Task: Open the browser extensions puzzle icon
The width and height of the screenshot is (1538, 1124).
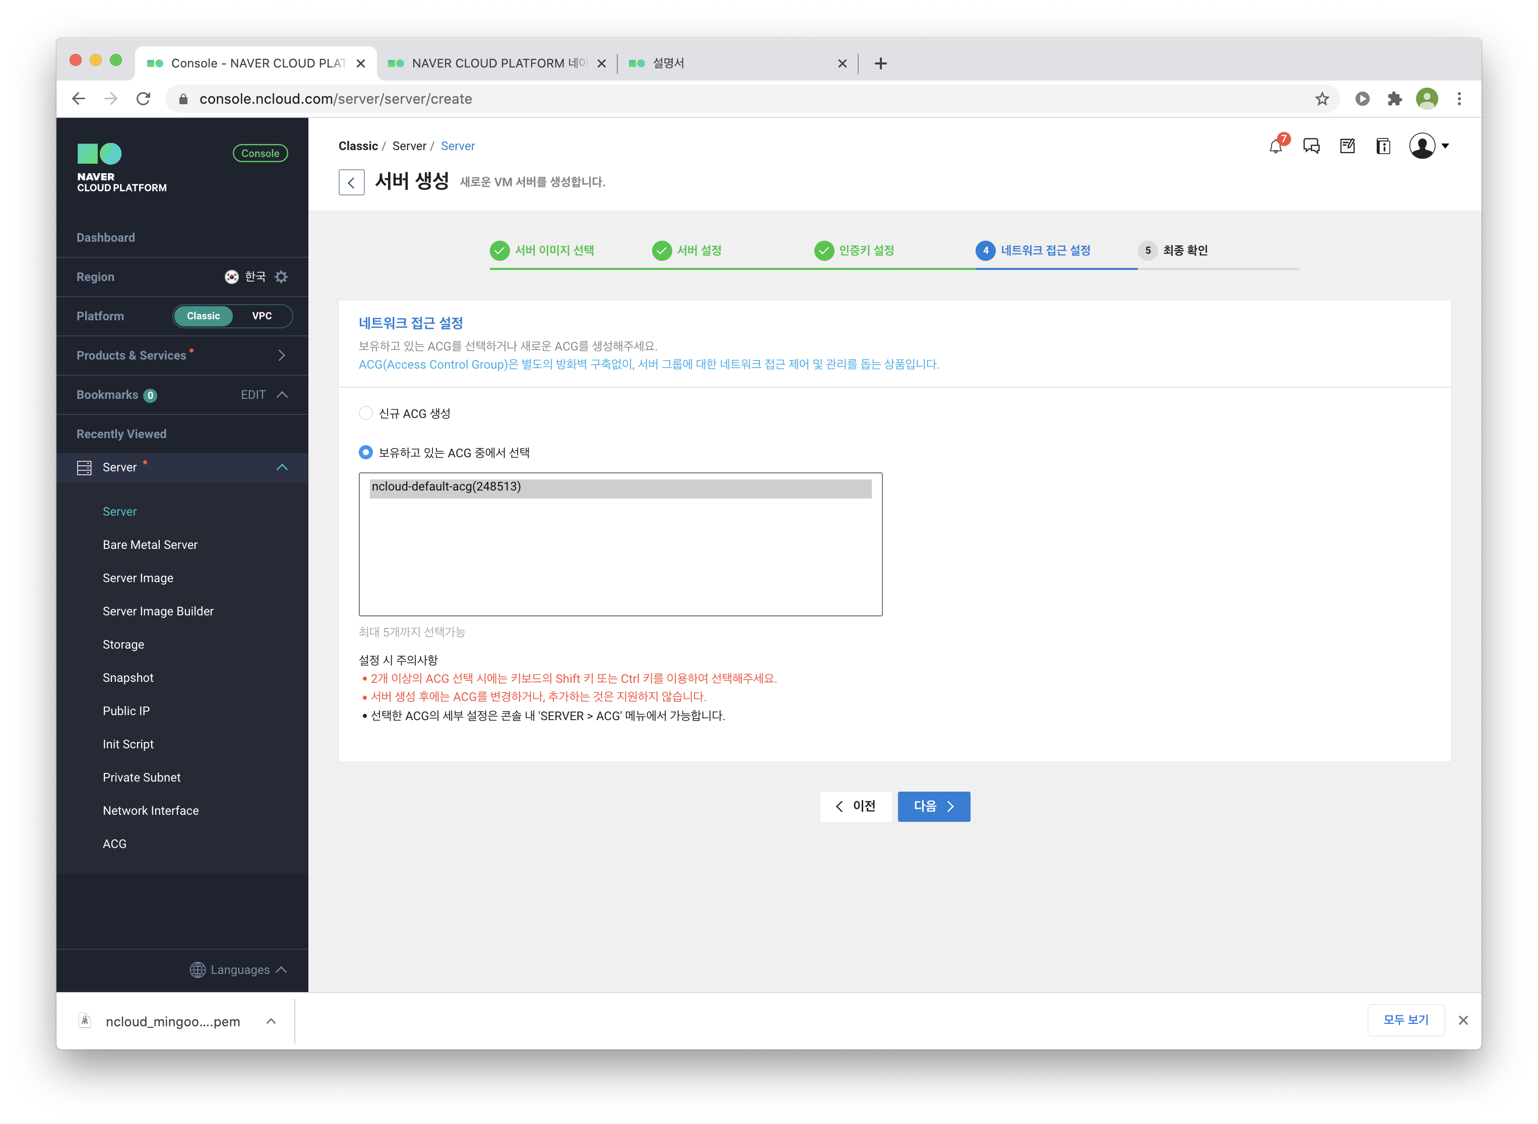Action: click(x=1394, y=99)
